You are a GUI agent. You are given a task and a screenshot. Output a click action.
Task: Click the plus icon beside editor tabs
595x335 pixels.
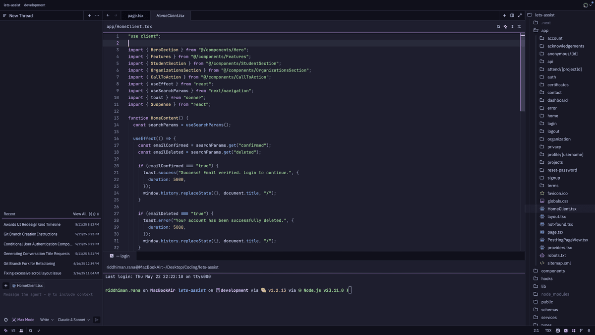[504, 15]
